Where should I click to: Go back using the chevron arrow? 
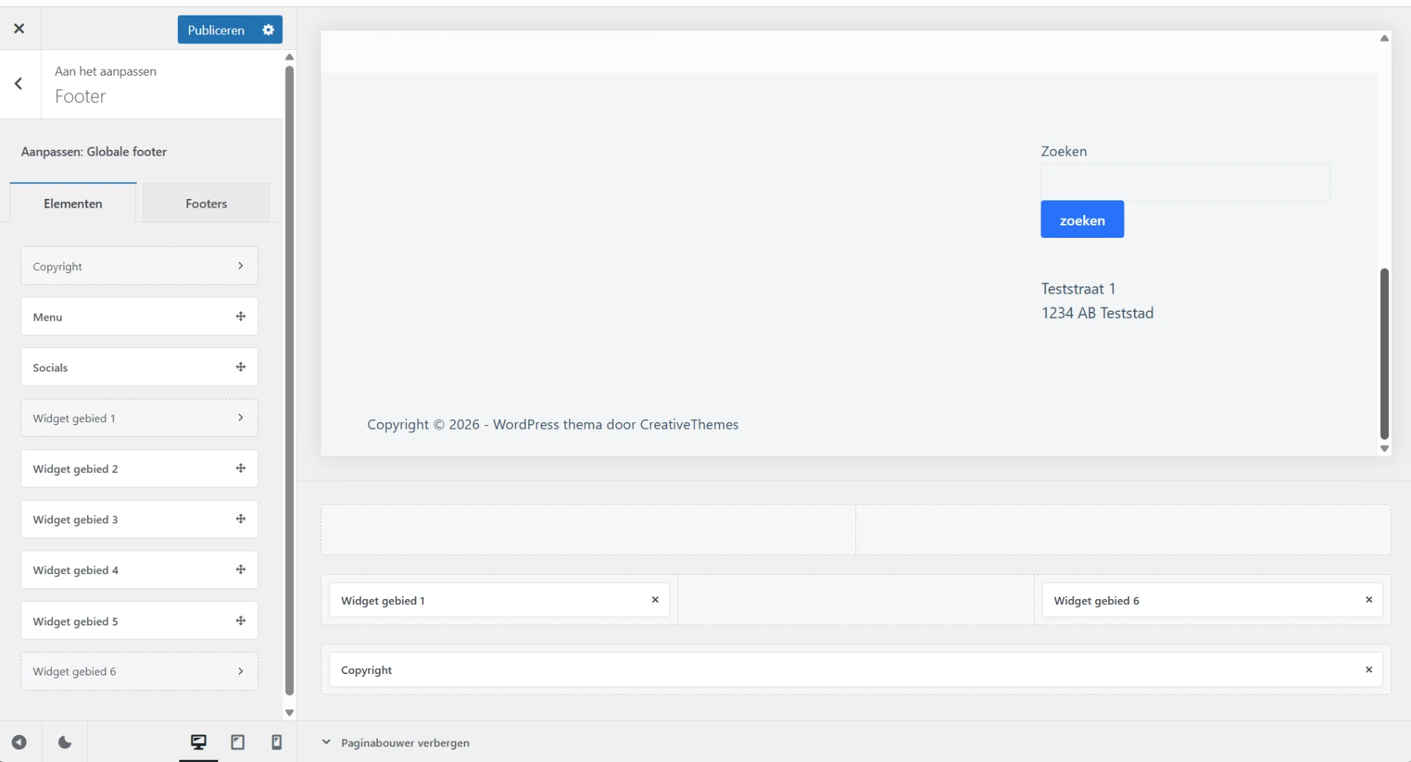(18, 84)
